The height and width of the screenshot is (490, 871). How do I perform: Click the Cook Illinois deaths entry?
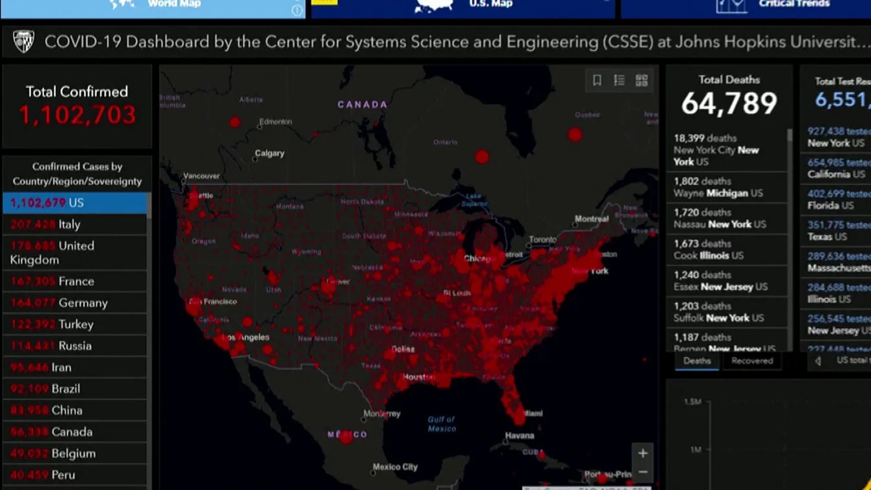point(724,250)
